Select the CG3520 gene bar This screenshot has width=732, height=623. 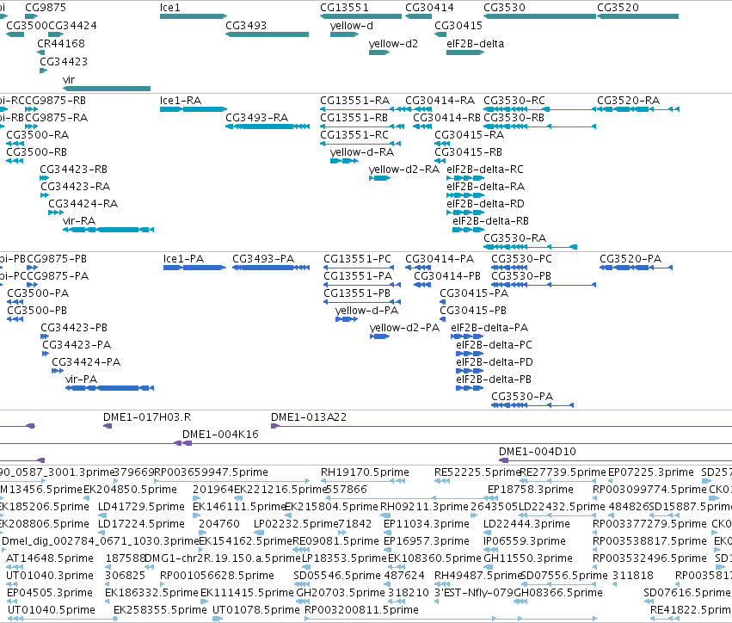coord(637,16)
